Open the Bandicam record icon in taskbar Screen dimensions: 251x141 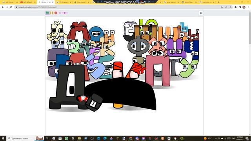tap(156, 138)
